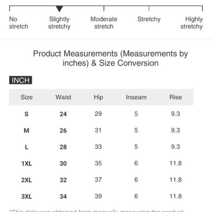Viewport: 212px width, 212px height.
Task: Click the Product Measurements heading
Action: [110, 58]
